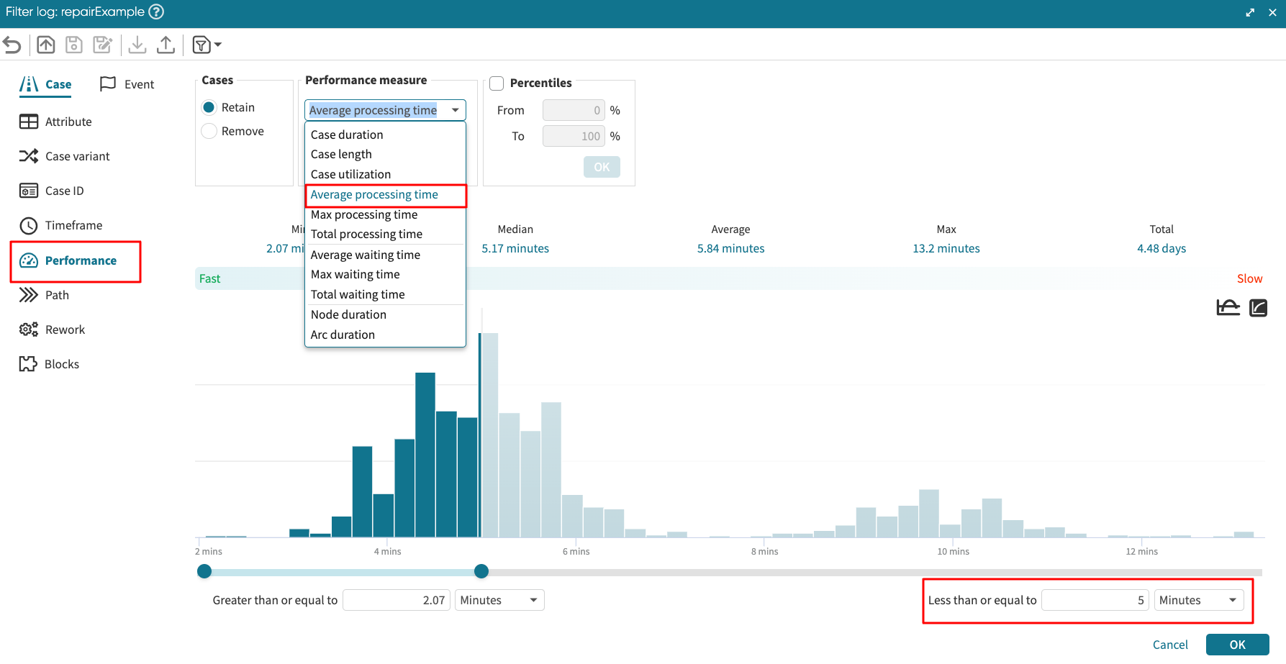Screen dimensions: 1286x664
Task: Expand the filter funnel dropdown arrow
Action: pos(218,45)
